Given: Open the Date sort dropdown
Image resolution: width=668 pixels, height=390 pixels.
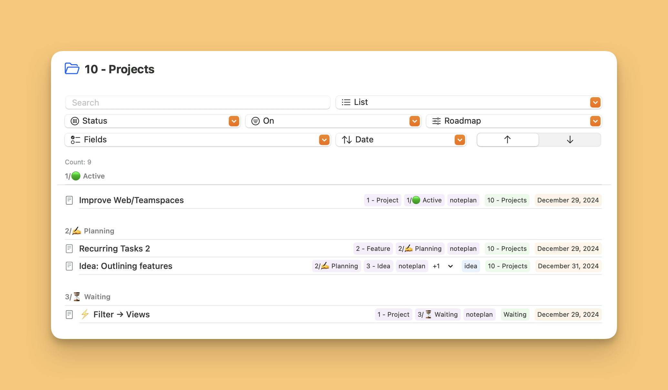Looking at the screenshot, I should point(460,140).
